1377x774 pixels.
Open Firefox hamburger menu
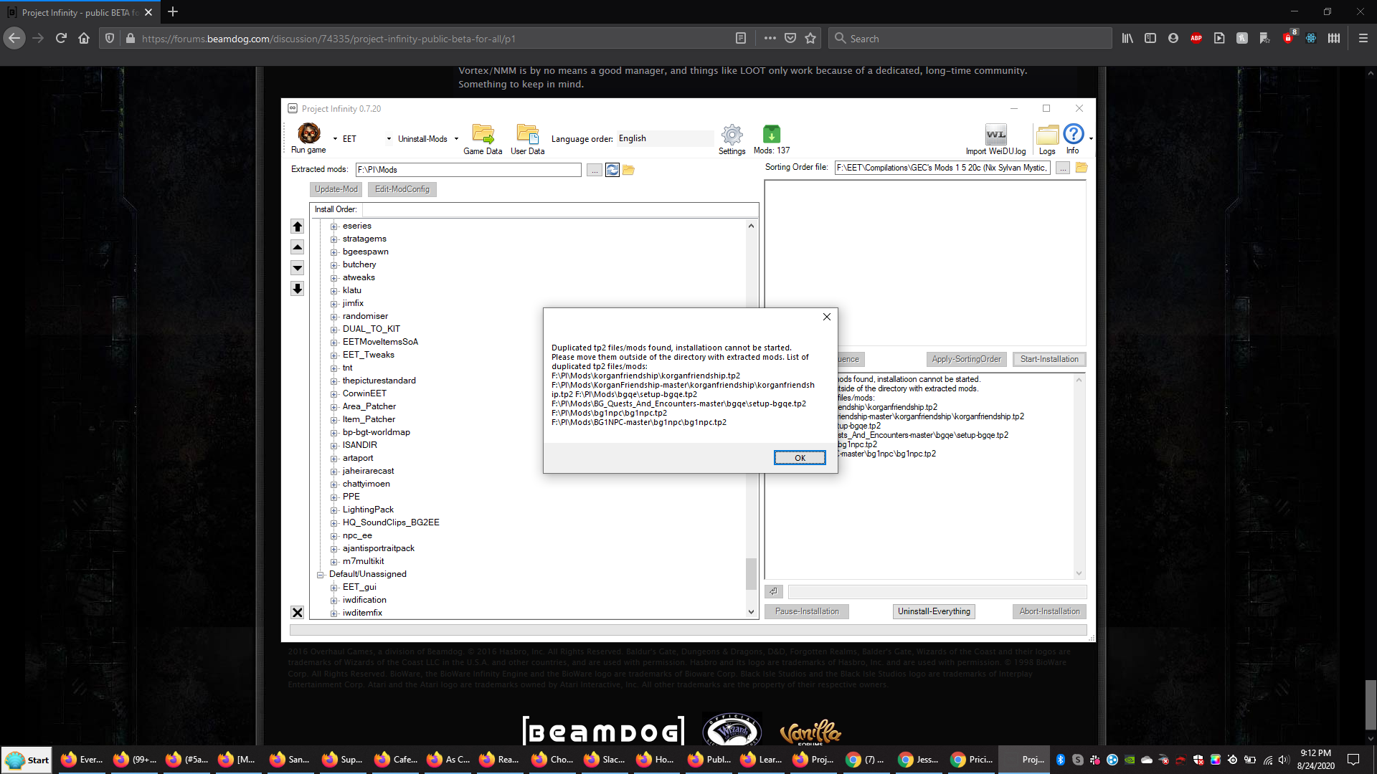click(1363, 39)
